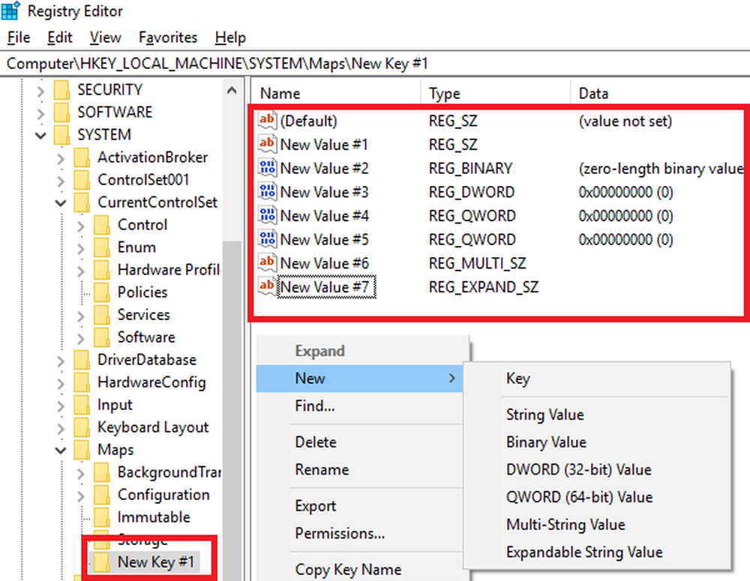Create a new QWORD (64-bit) Value

(597, 497)
